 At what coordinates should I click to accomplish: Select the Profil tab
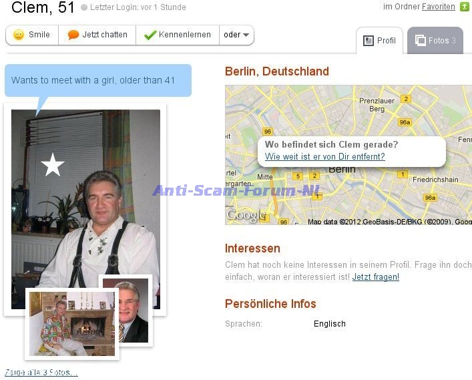[379, 41]
